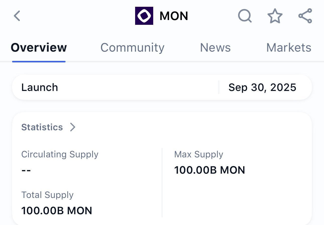The height and width of the screenshot is (225, 324).
Task: Click the chevron next to Statistics
Action: (x=73, y=127)
